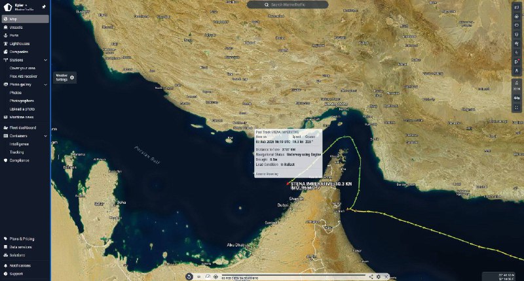
Task: Open playback bar settings gear
Action: [378, 276]
